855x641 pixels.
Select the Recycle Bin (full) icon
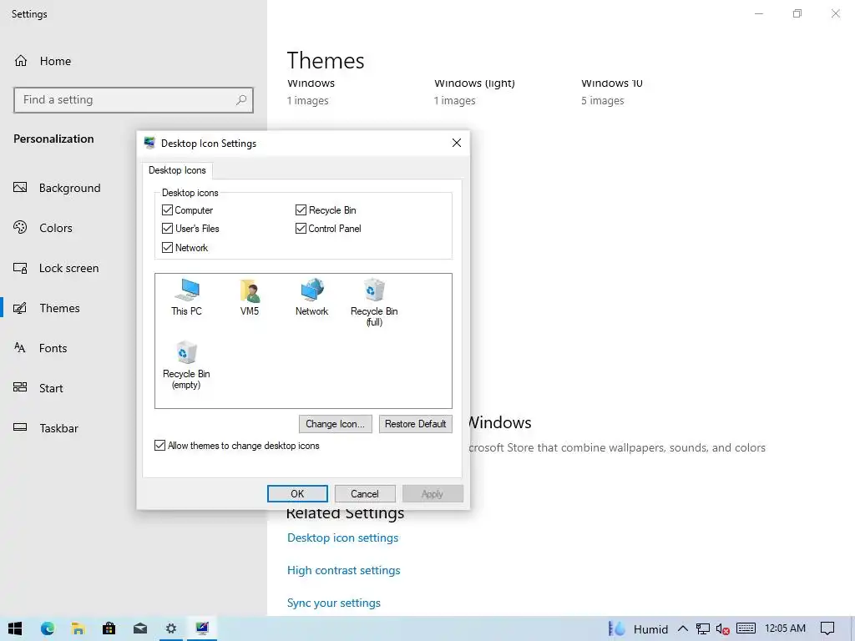pos(374,302)
